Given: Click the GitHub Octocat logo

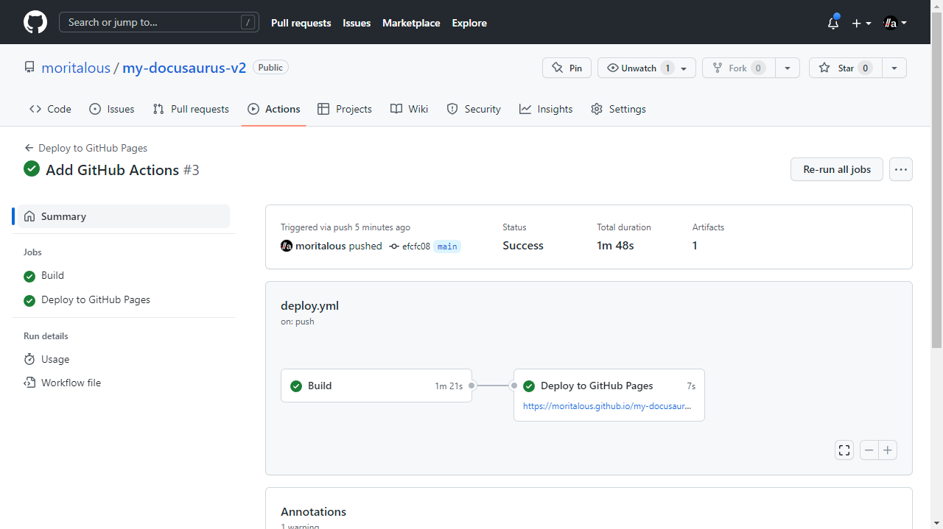Looking at the screenshot, I should [35, 22].
